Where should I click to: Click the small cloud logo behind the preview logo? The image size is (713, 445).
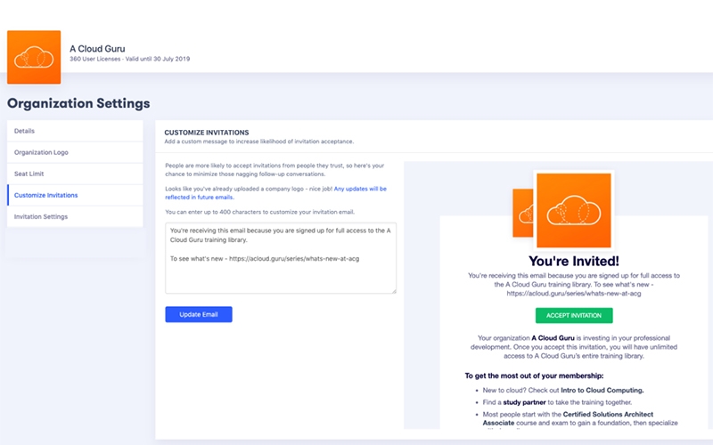pyautogui.click(x=524, y=218)
